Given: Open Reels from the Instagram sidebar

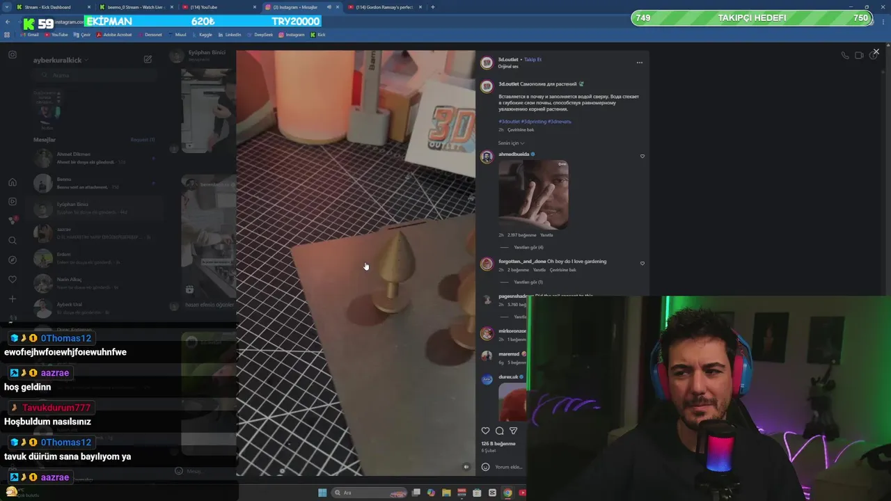Looking at the screenshot, I should point(13,202).
